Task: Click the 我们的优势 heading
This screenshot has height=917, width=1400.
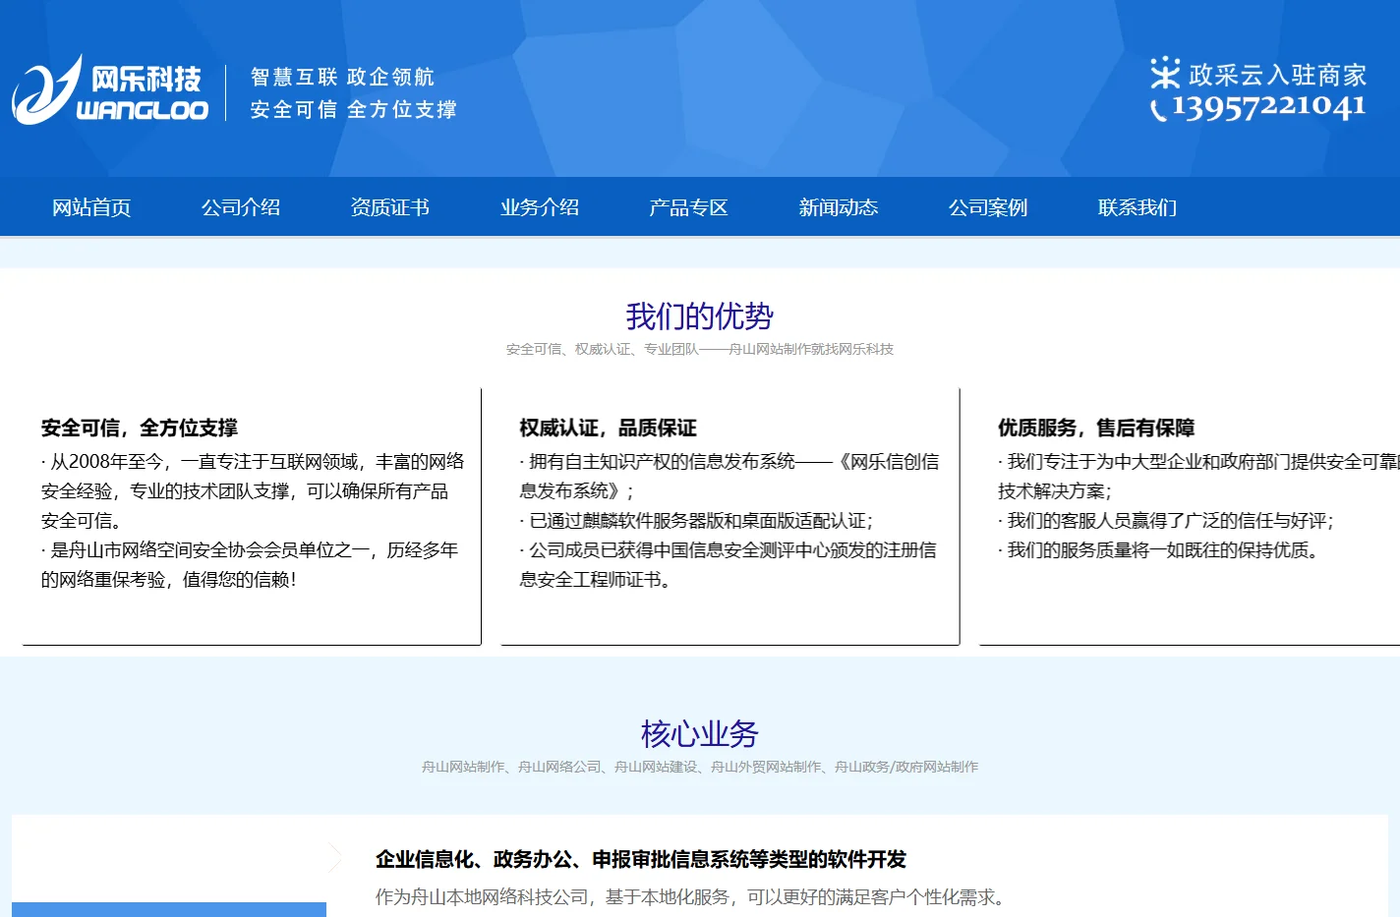Action: point(700,316)
